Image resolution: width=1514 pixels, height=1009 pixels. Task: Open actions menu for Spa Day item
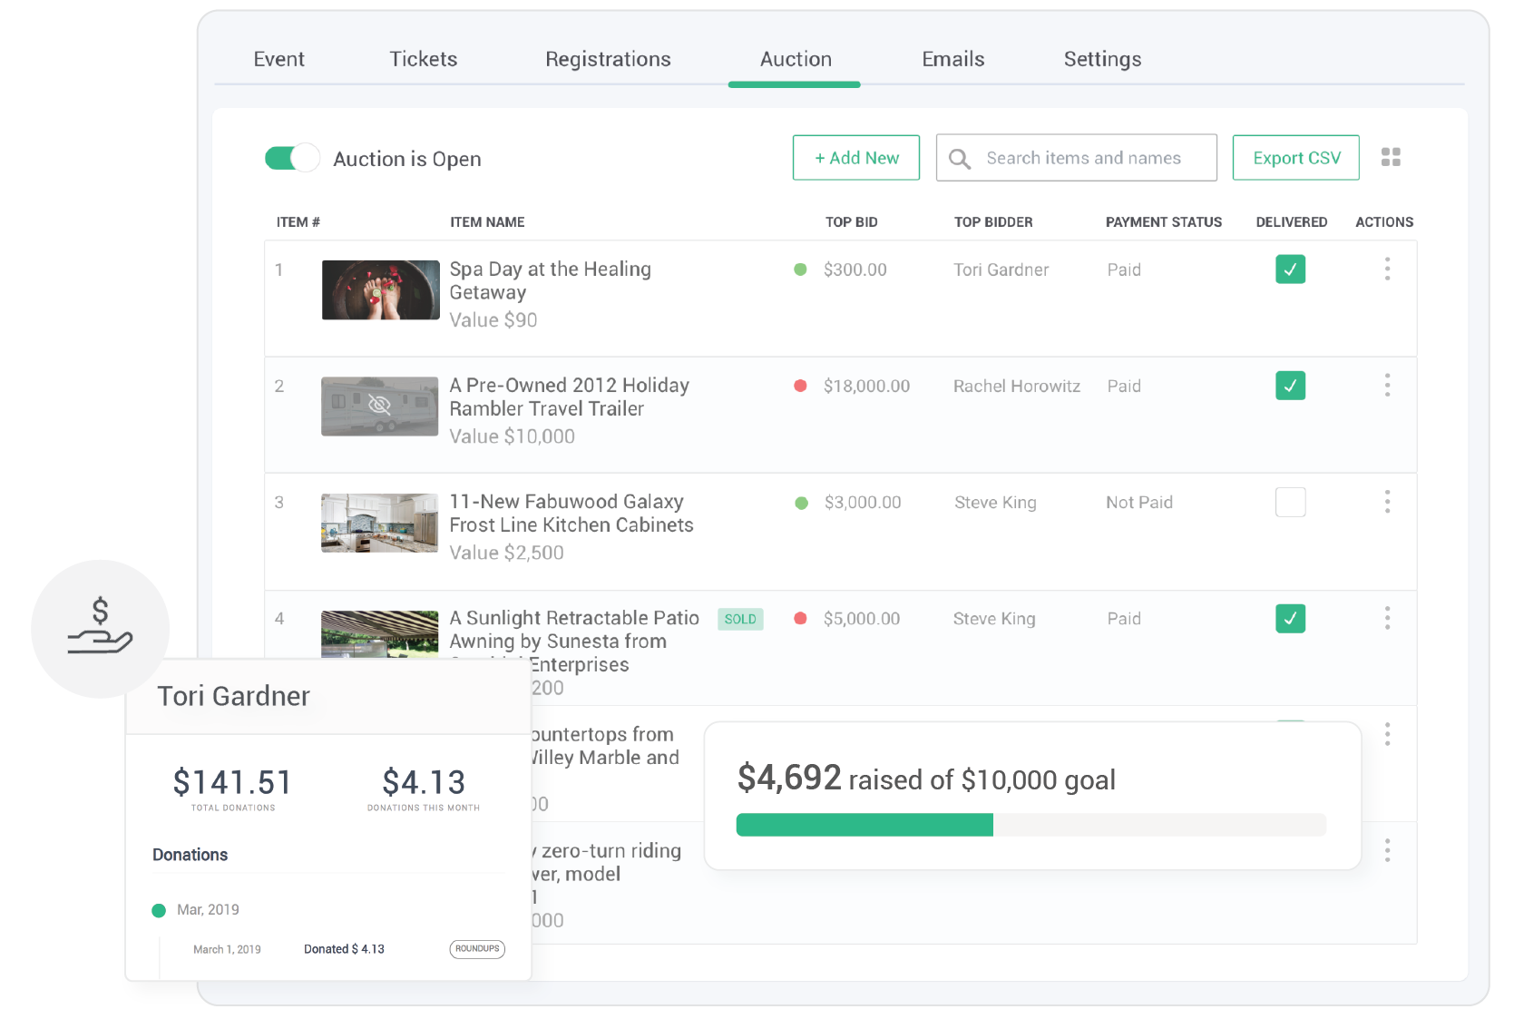tap(1387, 269)
